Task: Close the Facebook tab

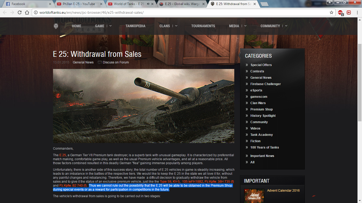Action: coord(50,4)
